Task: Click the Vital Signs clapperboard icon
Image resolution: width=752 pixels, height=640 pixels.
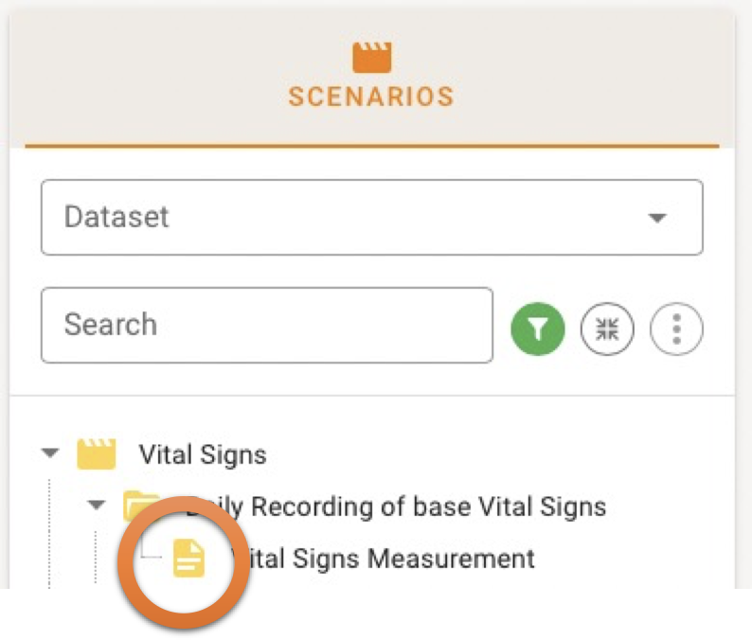Action: click(x=96, y=453)
